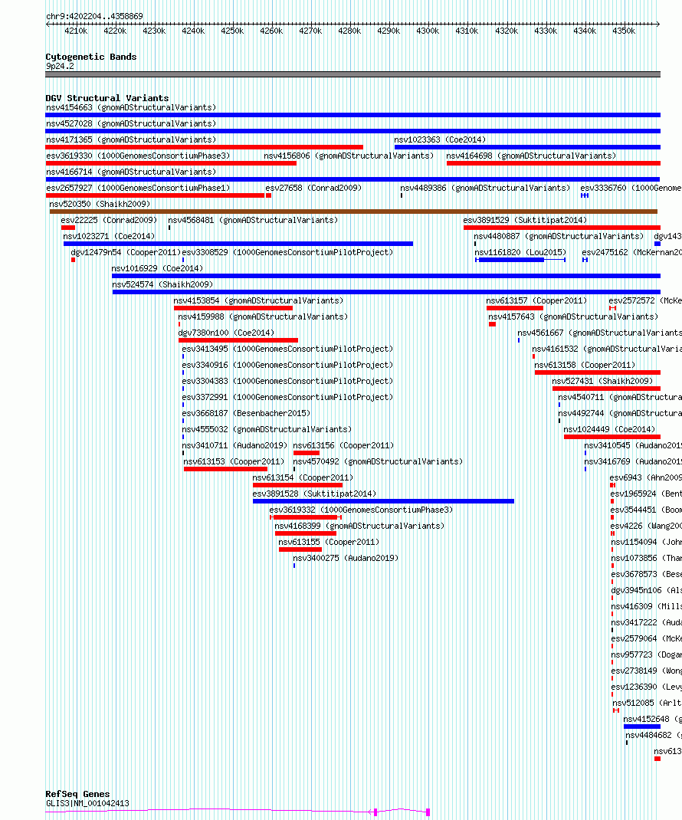Click nsv4570492 gnomAD label
This screenshot has width=682, height=820.
tap(378, 462)
